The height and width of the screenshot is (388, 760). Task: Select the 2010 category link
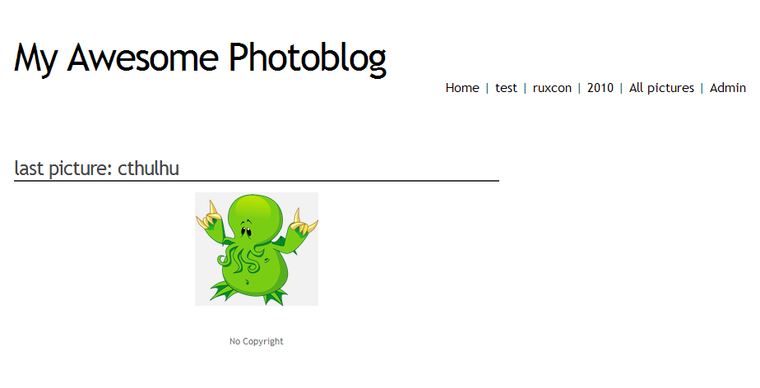tap(600, 88)
